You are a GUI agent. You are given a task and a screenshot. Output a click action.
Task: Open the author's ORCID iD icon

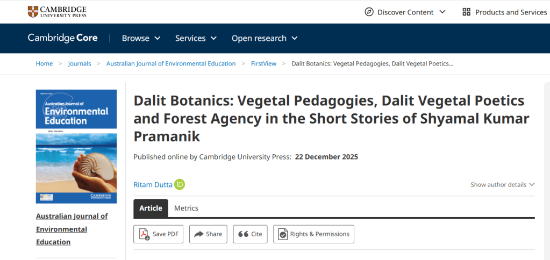pyautogui.click(x=180, y=185)
